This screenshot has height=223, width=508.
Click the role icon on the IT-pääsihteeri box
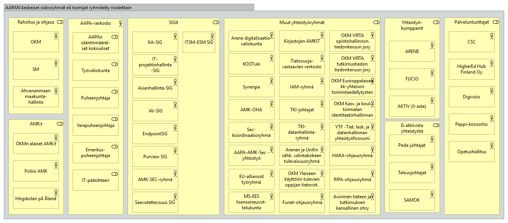[115, 174]
